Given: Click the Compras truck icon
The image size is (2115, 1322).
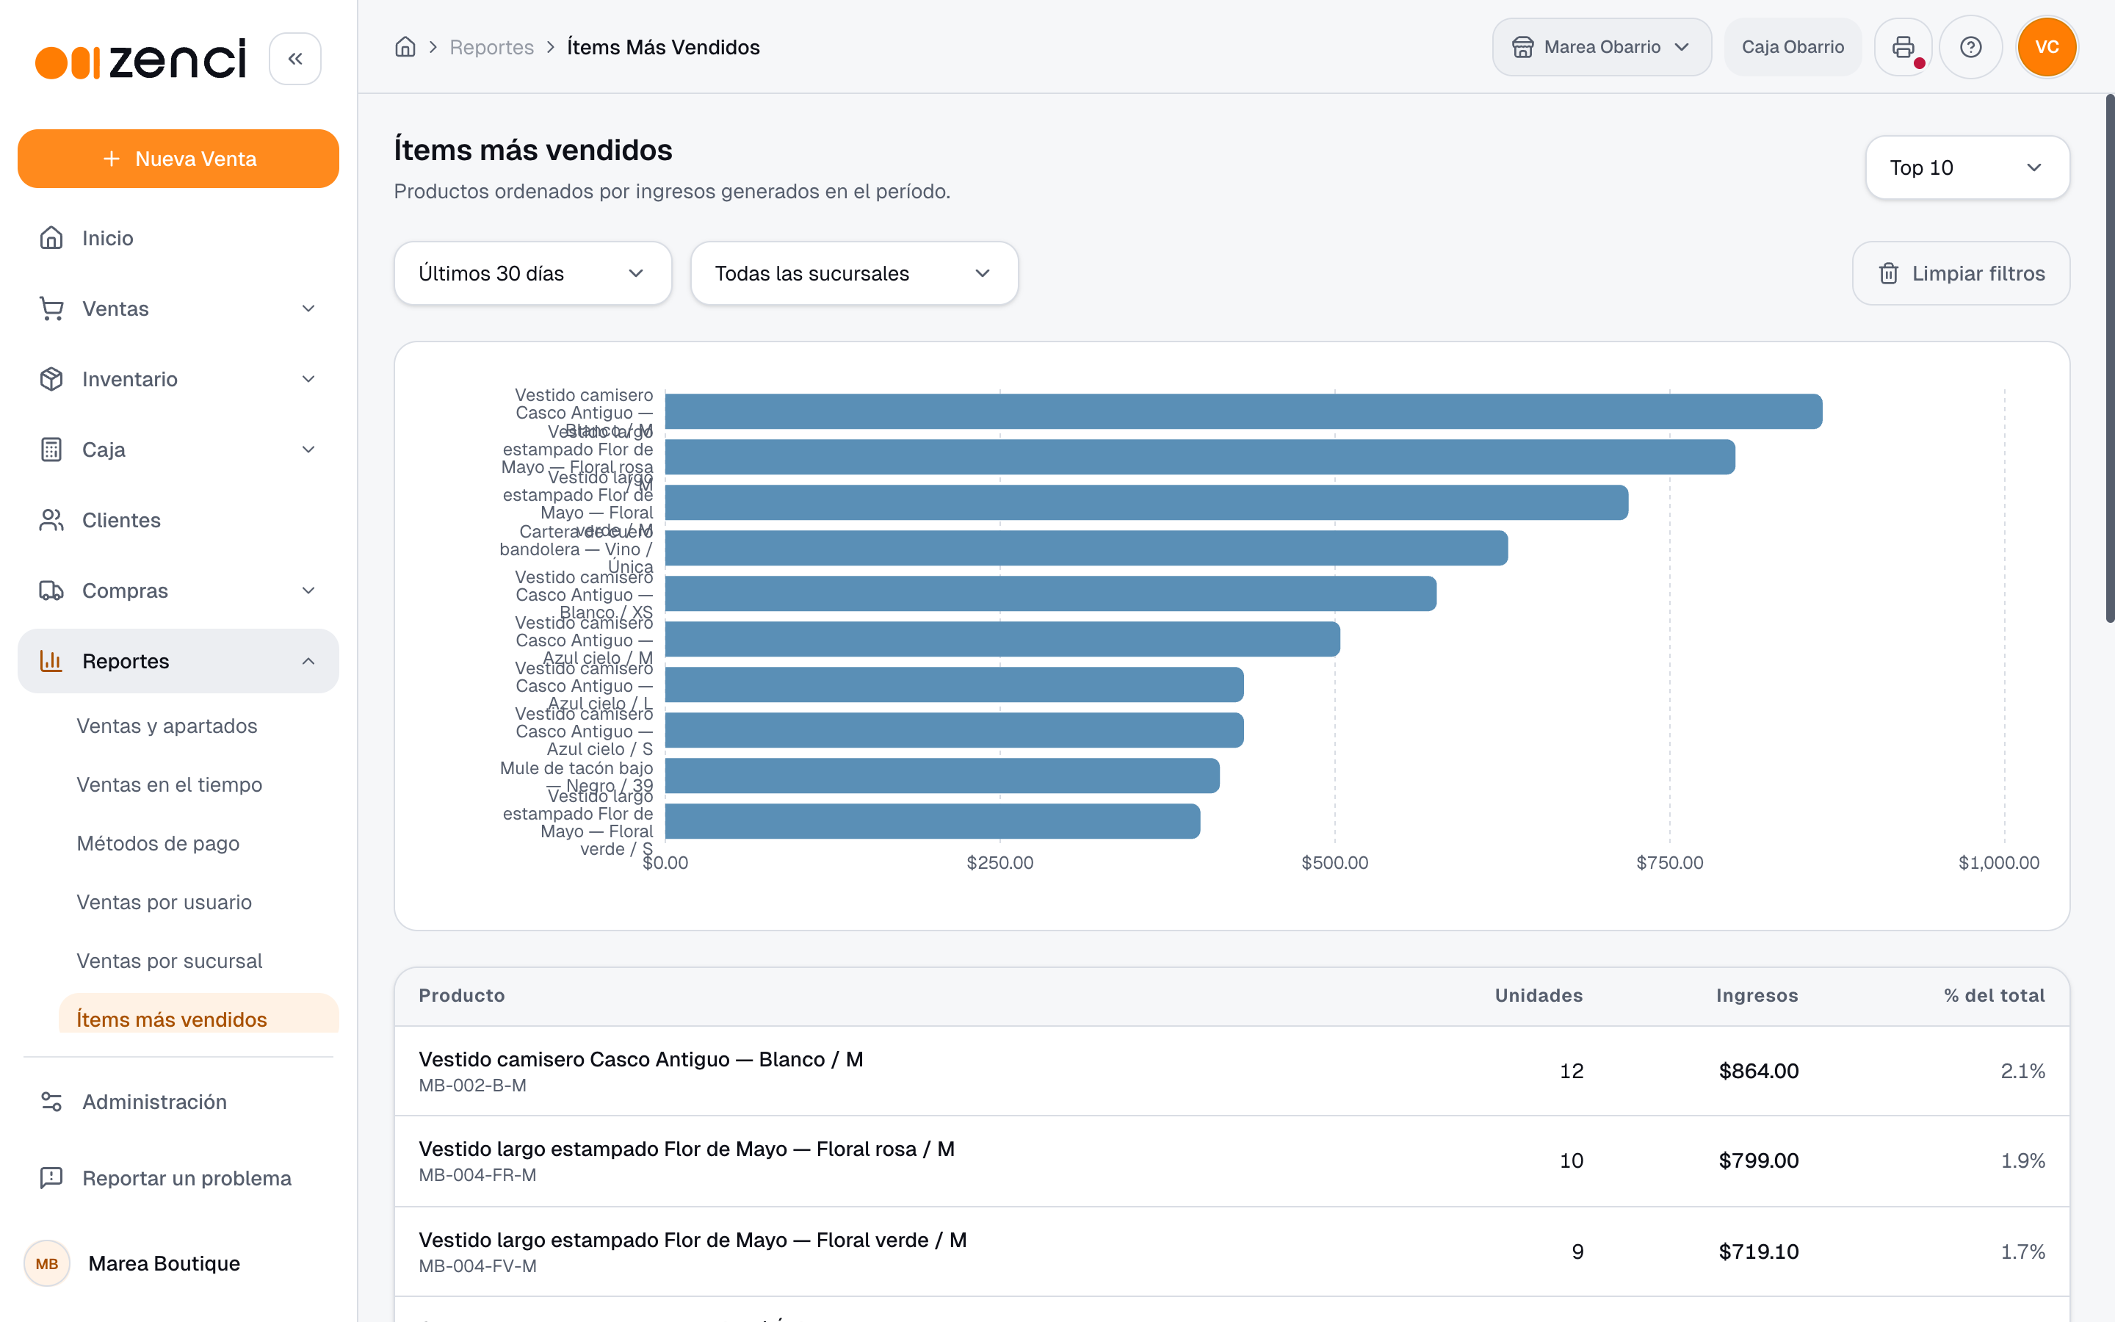Looking at the screenshot, I should point(51,590).
